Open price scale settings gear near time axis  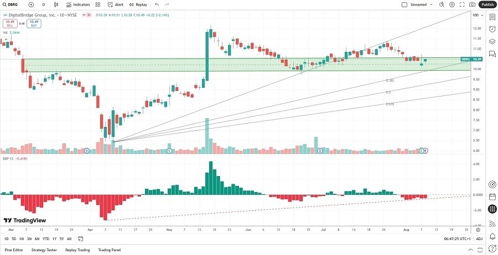tap(478, 230)
